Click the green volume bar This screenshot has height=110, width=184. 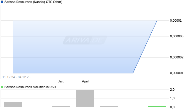coord(157,106)
